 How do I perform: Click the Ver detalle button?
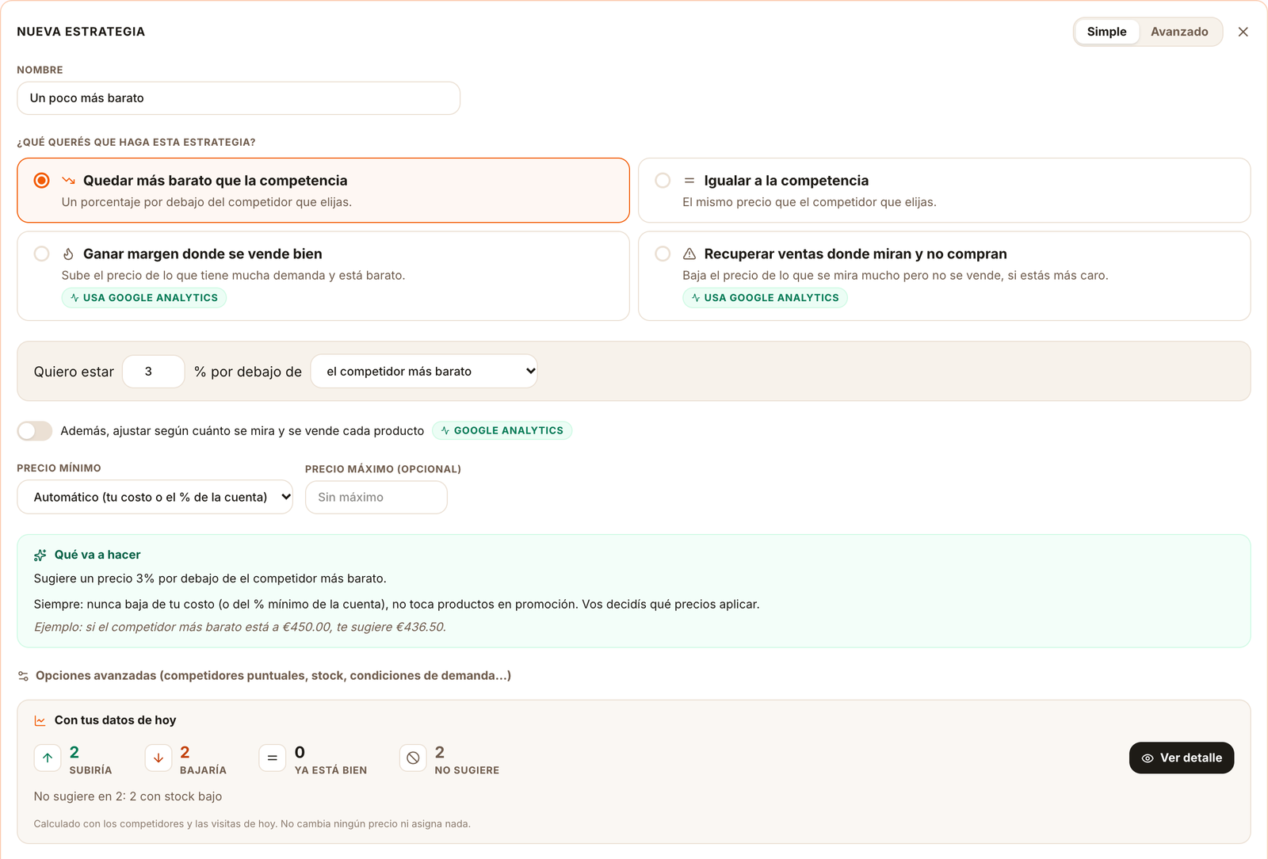(1182, 758)
